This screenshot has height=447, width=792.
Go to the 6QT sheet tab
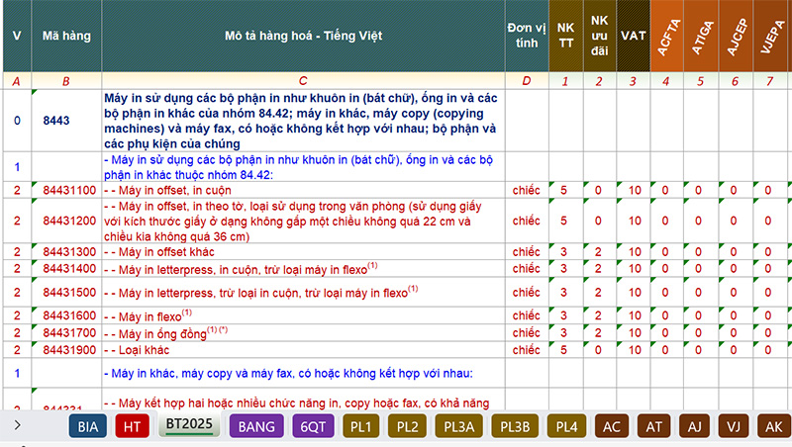tap(313, 426)
